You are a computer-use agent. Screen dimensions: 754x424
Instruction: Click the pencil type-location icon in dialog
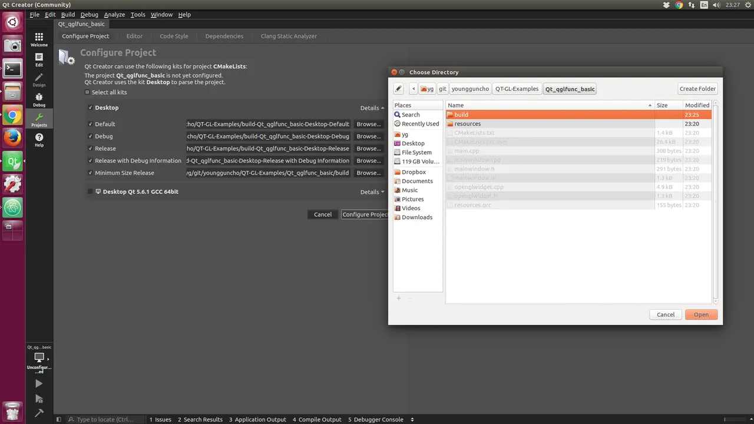399,89
